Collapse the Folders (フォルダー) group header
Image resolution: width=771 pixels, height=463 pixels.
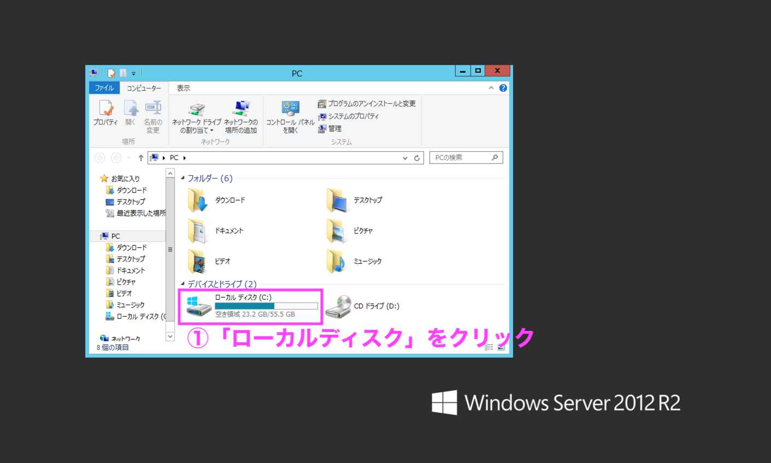183,178
